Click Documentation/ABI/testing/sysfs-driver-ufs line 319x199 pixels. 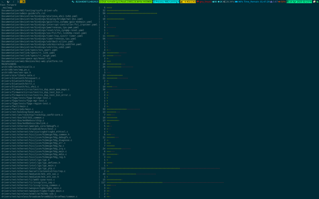coord(29,11)
